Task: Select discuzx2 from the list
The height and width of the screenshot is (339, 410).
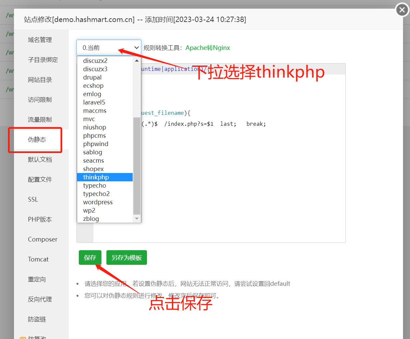Action: [105, 61]
